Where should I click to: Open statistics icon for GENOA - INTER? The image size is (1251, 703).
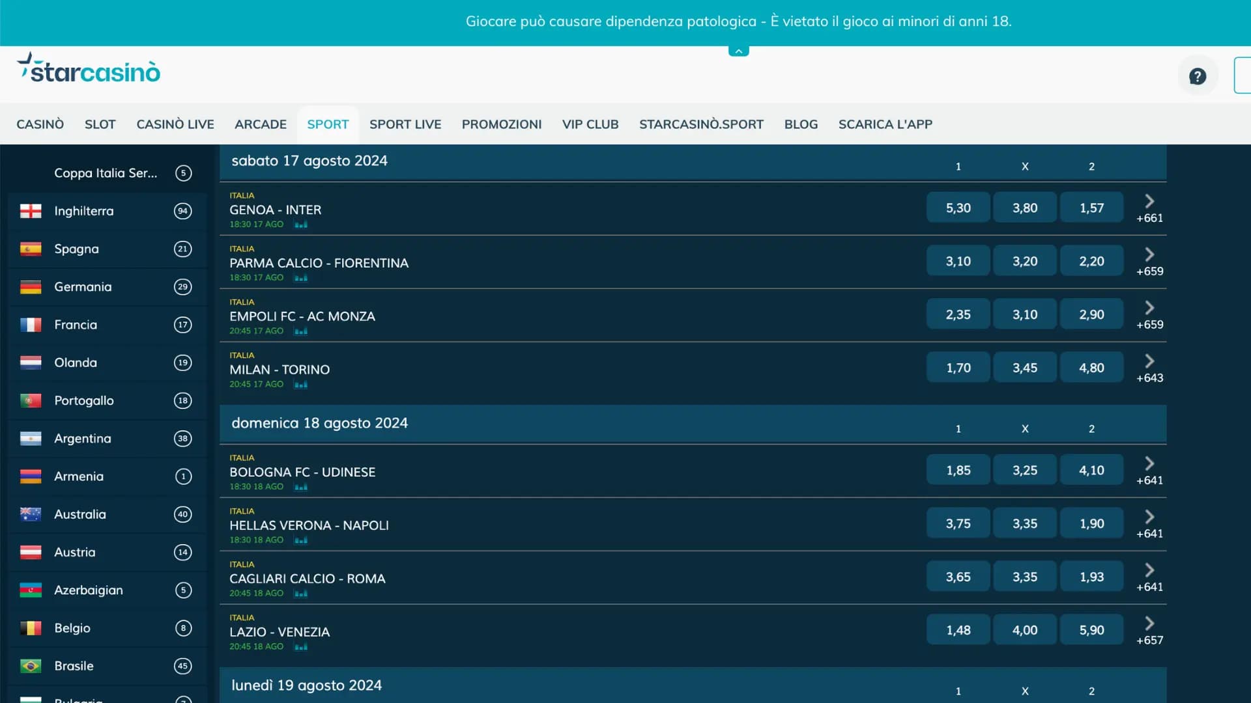click(300, 224)
